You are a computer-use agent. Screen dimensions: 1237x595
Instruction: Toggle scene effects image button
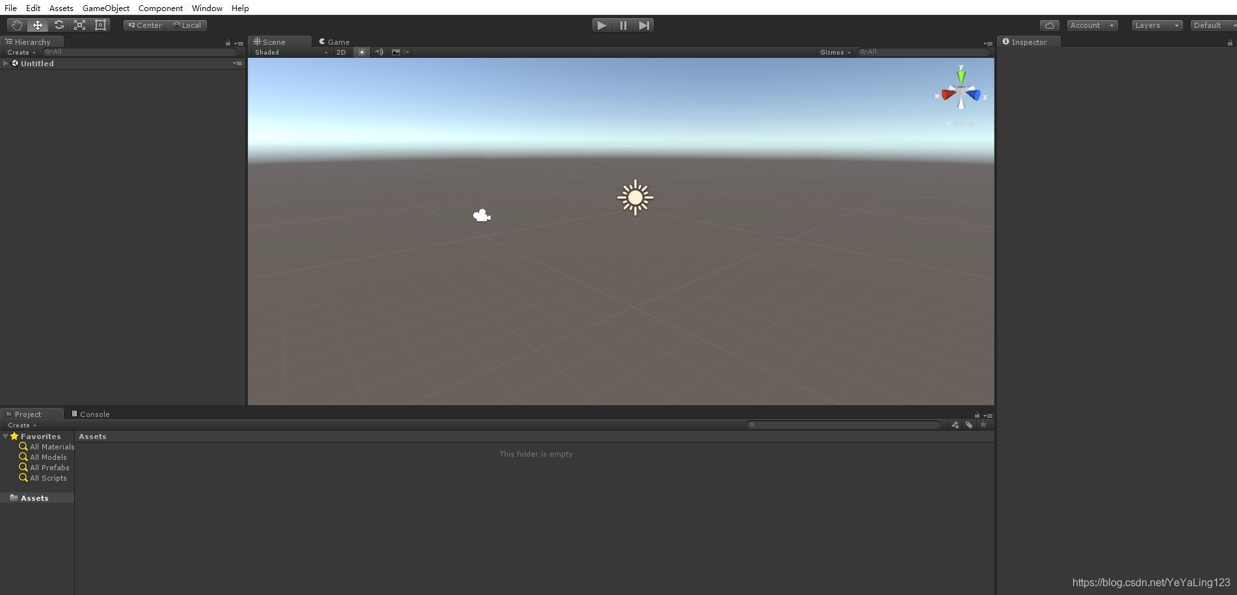[396, 52]
